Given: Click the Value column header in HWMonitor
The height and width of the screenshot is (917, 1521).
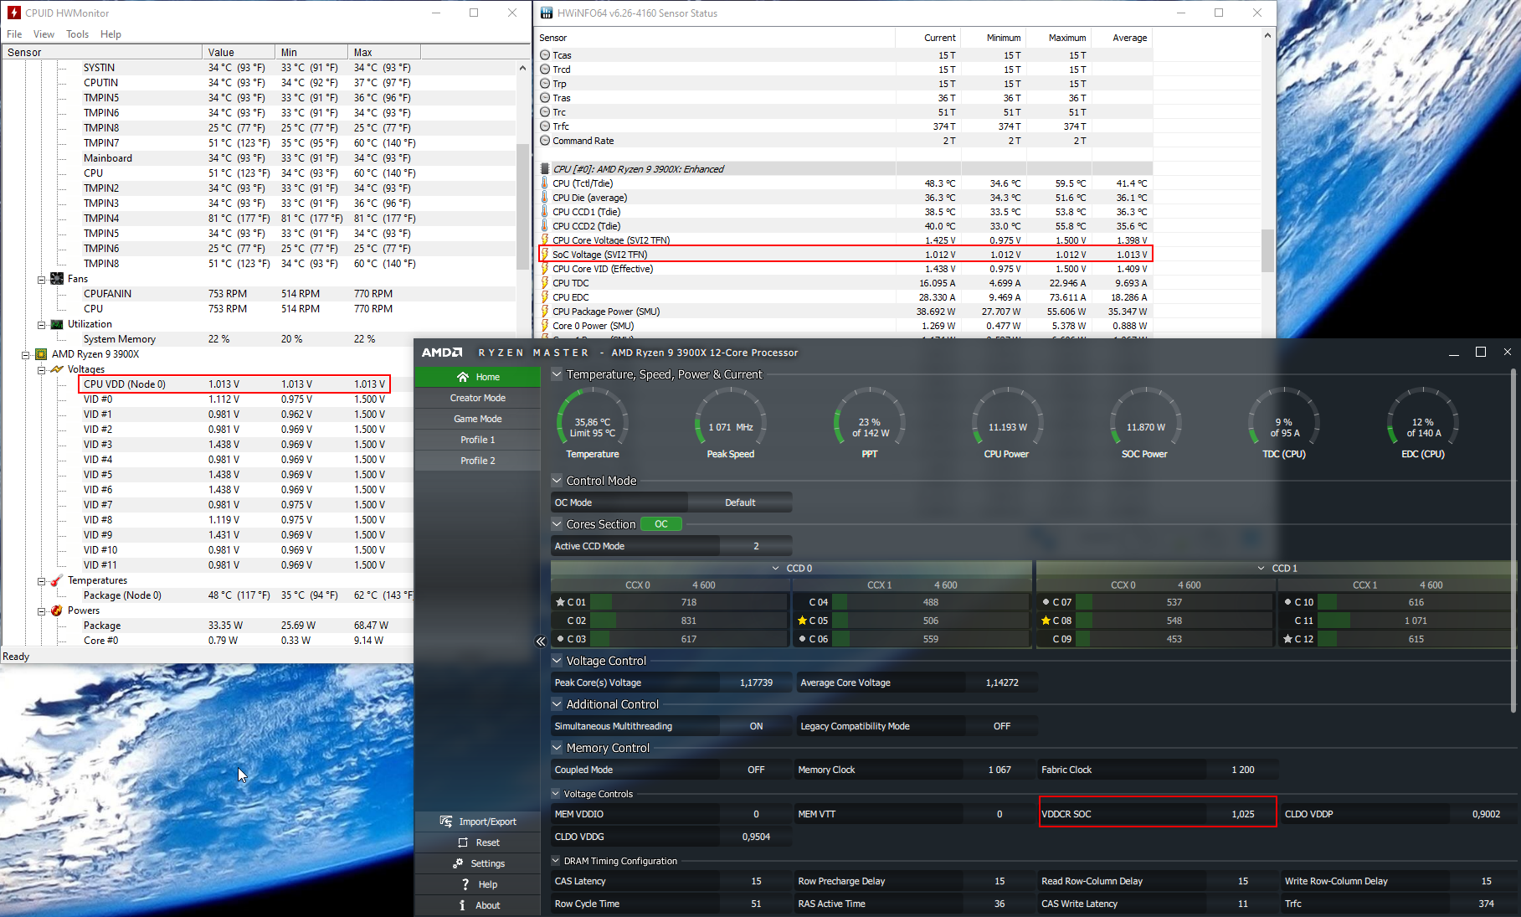Looking at the screenshot, I should [239, 52].
